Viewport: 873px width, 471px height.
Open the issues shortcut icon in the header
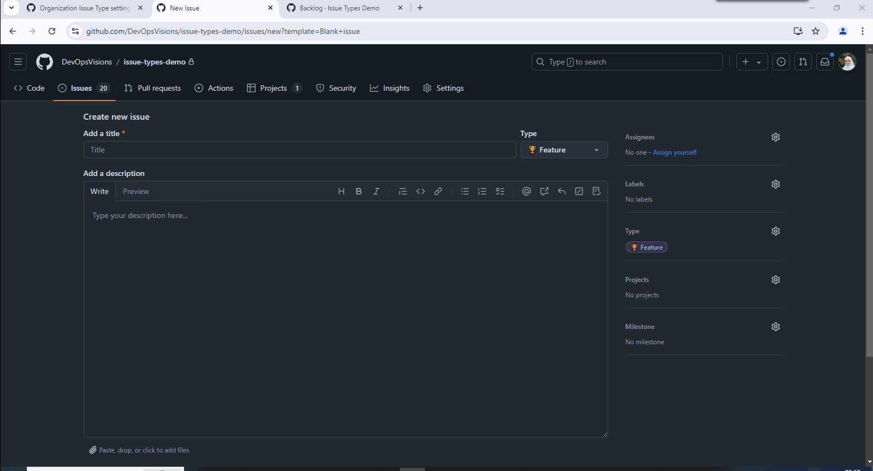781,62
